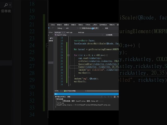Click the Output line '1>test4.cpp'
The width and height of the screenshot is (167, 125).
point(60,103)
